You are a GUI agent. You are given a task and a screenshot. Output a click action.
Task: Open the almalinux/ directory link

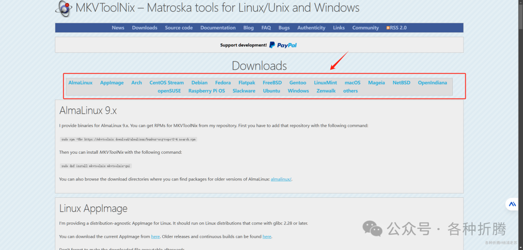pyautogui.click(x=281, y=179)
